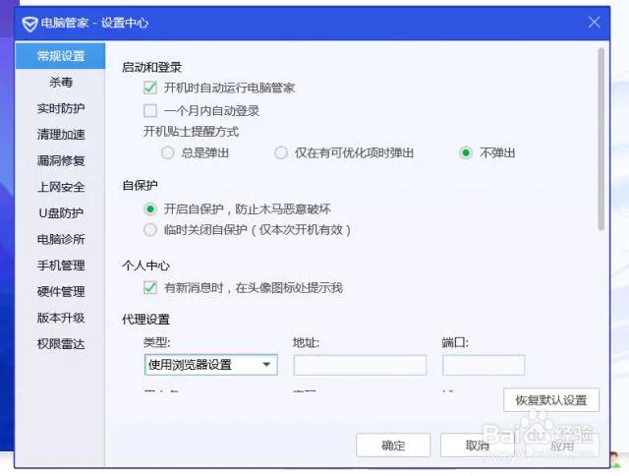Go to 版本升级 tab
The width and height of the screenshot is (629, 476).
click(x=61, y=318)
